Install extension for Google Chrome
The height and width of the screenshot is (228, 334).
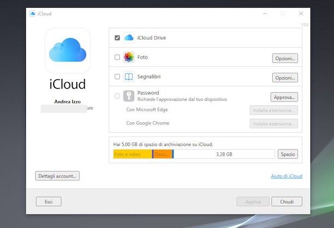click(274, 124)
